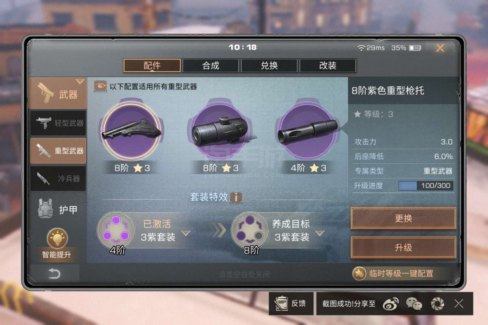This screenshot has width=488, height=325.
Task: Click the back arrow icon
Action: (x=54, y=273)
